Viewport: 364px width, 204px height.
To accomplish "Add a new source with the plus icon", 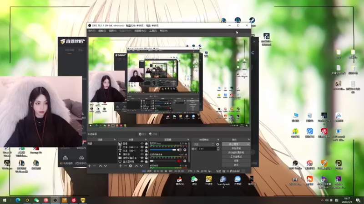I will [120, 166].
